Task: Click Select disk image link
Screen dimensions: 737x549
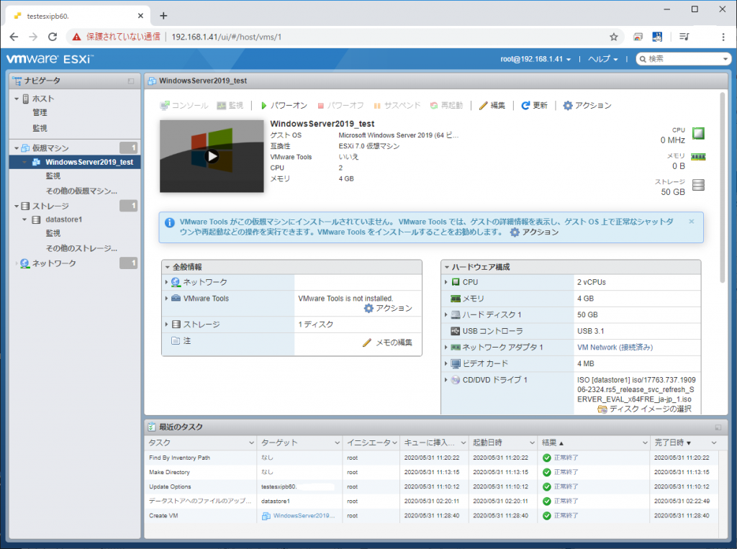Action: click(x=644, y=409)
